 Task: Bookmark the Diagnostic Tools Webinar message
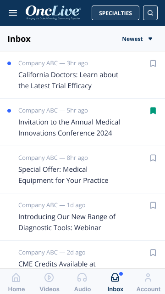(153, 205)
